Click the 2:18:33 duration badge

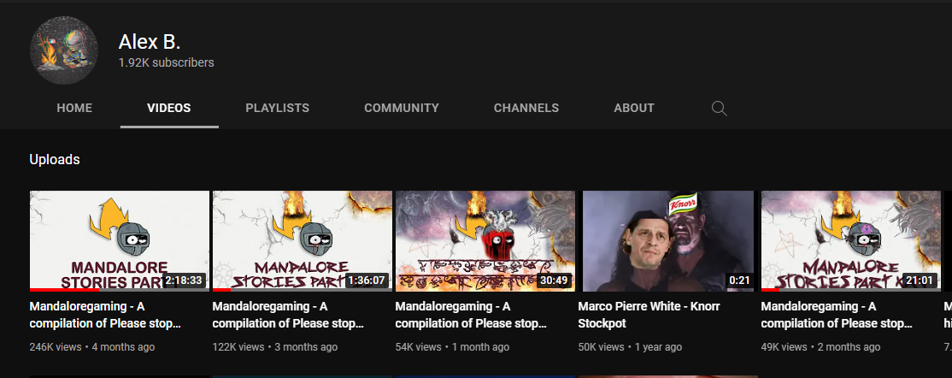tap(185, 281)
